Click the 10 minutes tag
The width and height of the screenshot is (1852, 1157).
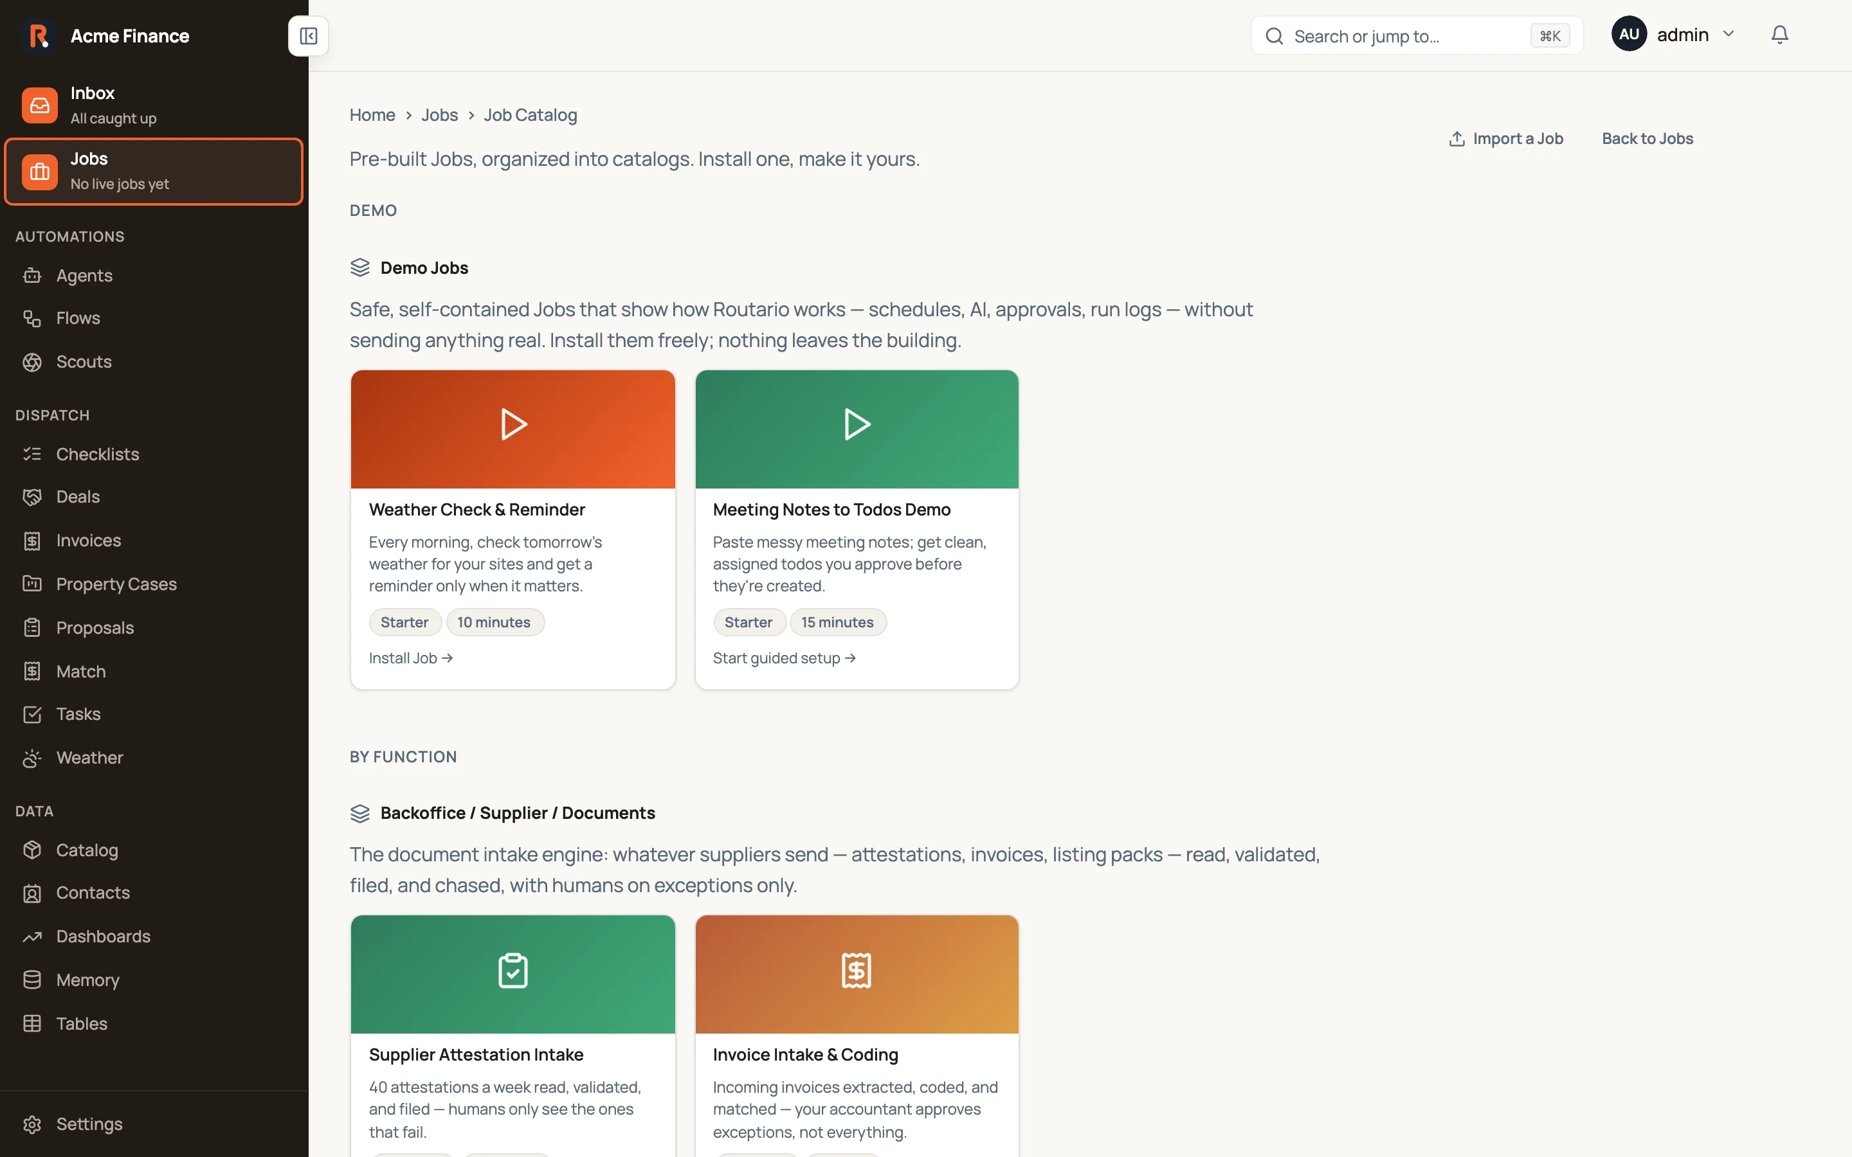tap(495, 622)
